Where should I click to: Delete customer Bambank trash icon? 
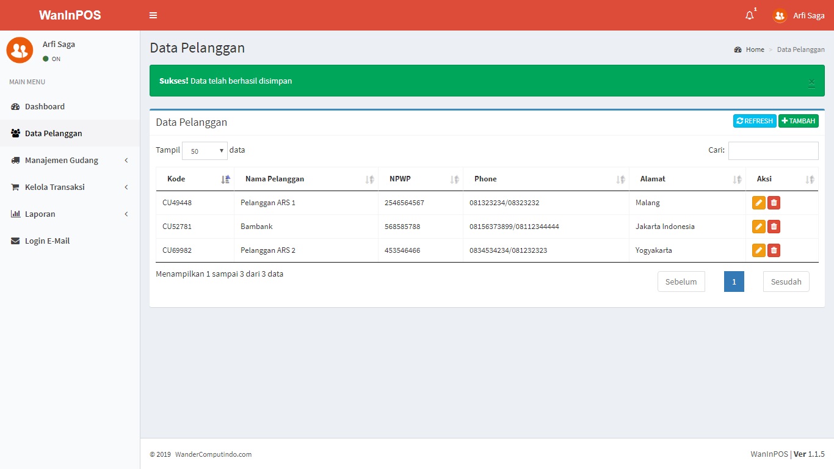[x=774, y=227]
